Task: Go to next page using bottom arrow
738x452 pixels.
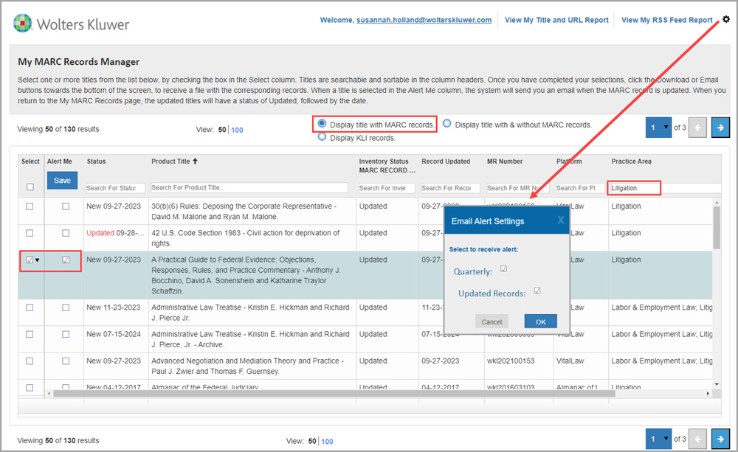Action: tap(720, 439)
